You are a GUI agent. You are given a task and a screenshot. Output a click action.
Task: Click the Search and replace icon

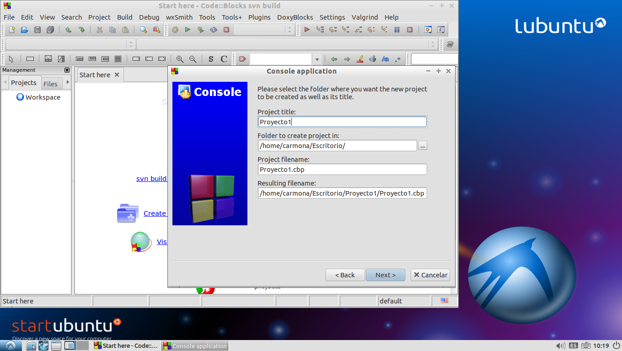click(156, 29)
